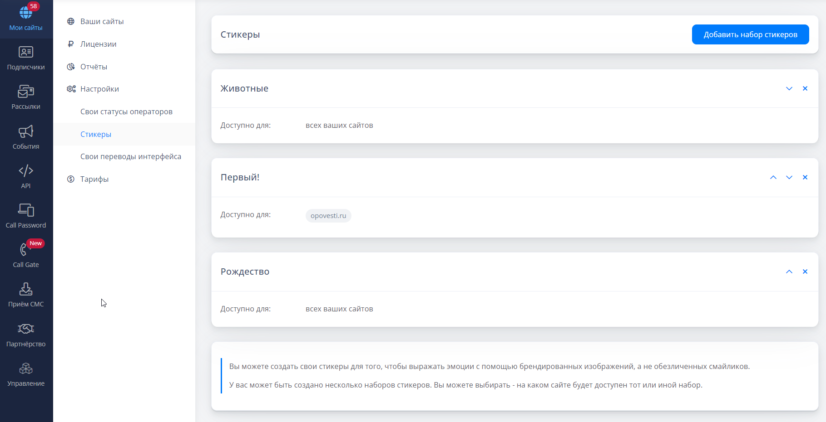Open the Рассылки mailing icon

[26, 92]
